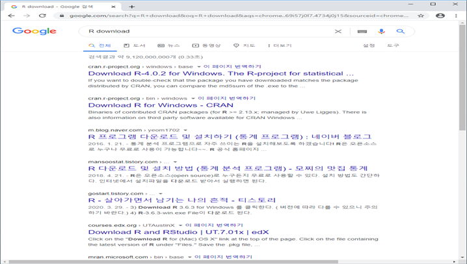The image size is (467, 264).
Task: Expand dropdown arrow for bin › windows result
Action: point(193,99)
